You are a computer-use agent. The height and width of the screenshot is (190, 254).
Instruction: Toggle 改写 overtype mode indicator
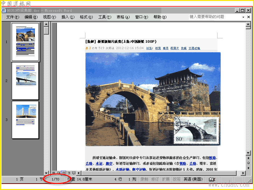pos(177,179)
